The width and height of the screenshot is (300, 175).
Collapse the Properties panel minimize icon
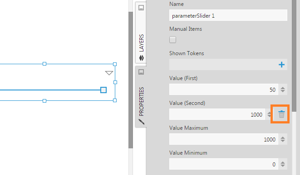tap(141, 72)
